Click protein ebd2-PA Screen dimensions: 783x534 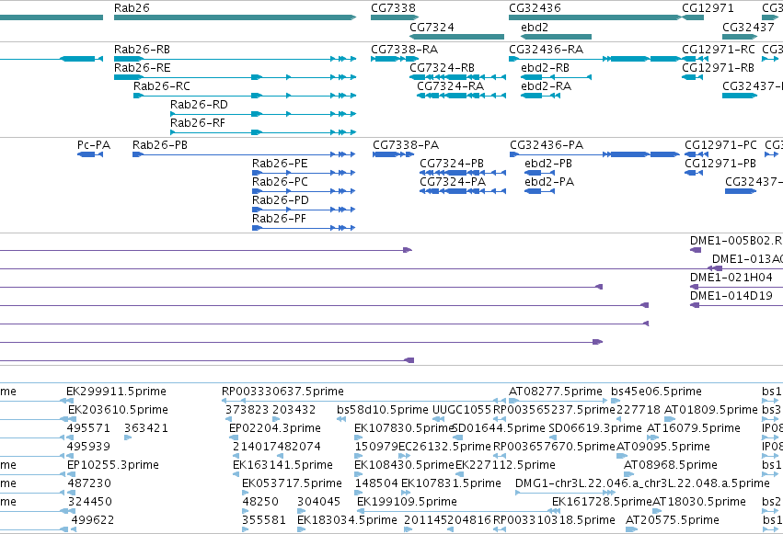[x=540, y=191]
